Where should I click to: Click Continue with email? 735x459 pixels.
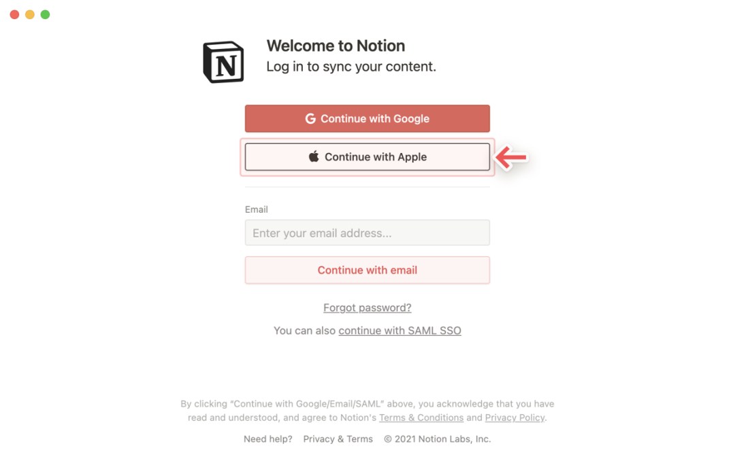367,270
